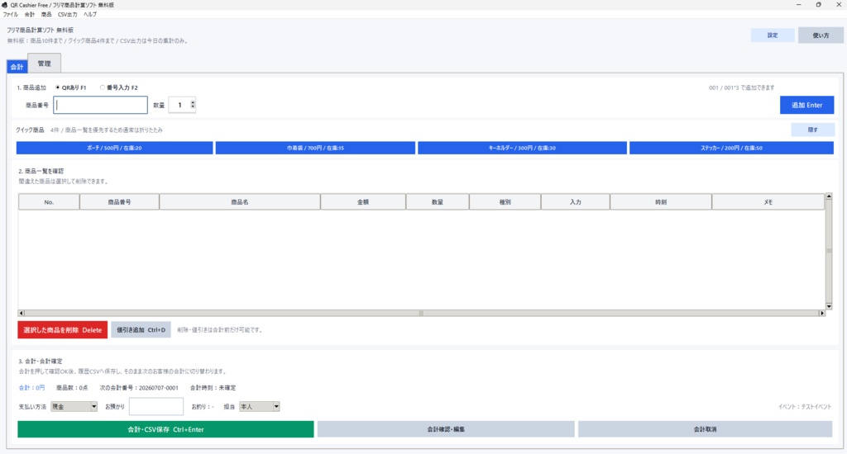Open the ファイル menu
The height and width of the screenshot is (454, 847).
coord(10,15)
